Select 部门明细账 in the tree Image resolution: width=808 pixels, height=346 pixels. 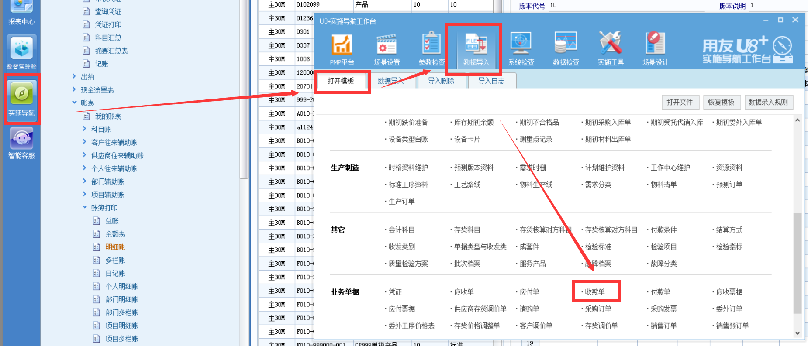tap(122, 299)
